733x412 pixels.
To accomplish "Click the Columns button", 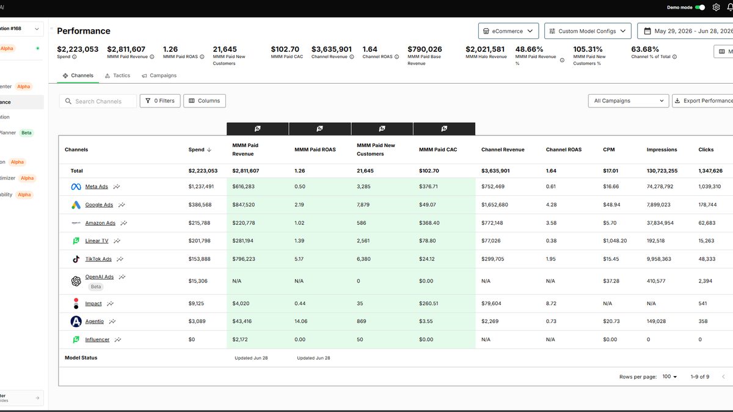I will (205, 101).
